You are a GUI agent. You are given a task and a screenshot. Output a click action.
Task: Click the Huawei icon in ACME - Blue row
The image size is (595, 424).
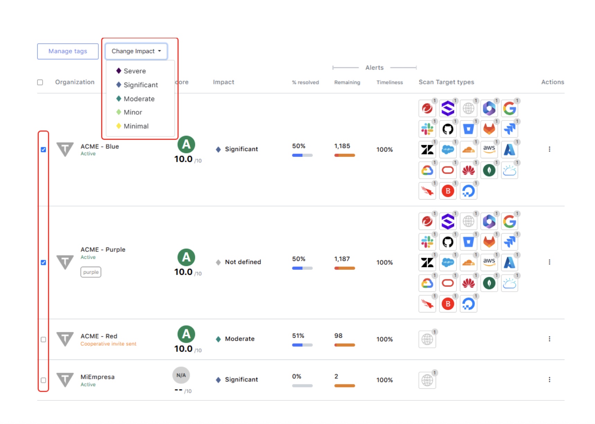tap(468, 170)
